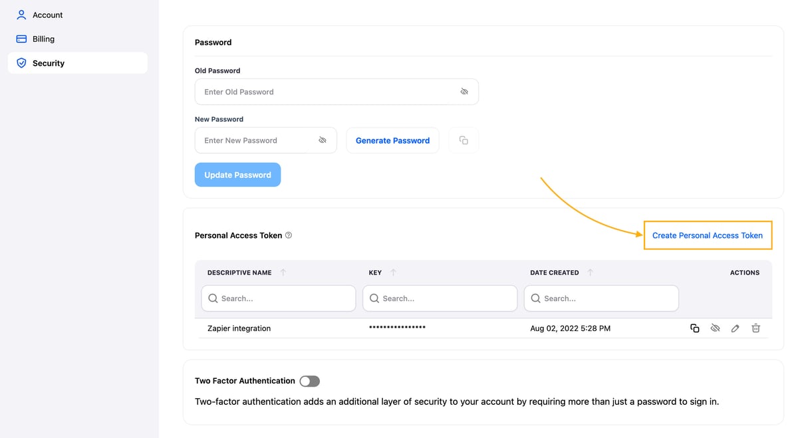Image resolution: width=798 pixels, height=438 pixels.
Task: Click Create Personal Access Token link
Action: [707, 235]
